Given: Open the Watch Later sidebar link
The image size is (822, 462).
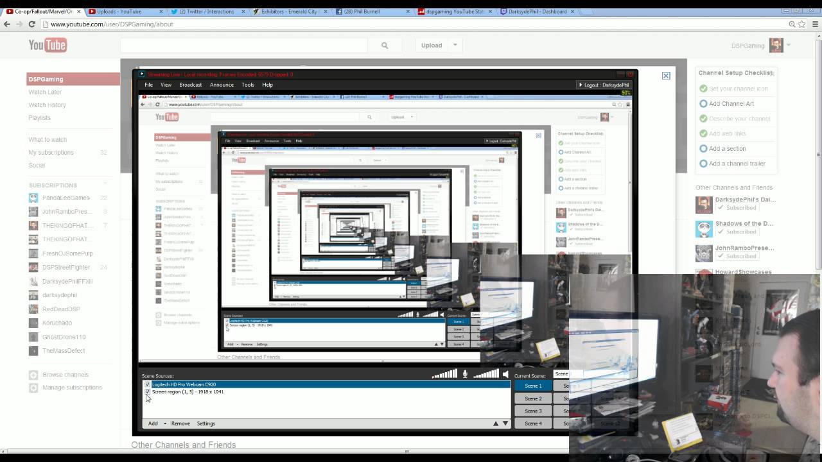Looking at the screenshot, I should click(x=45, y=92).
